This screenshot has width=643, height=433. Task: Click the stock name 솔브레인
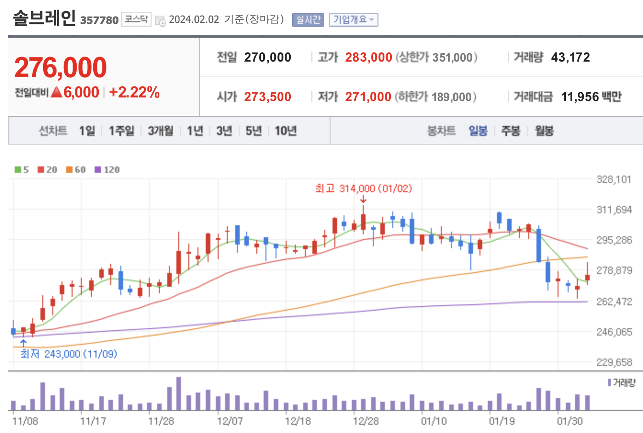click(44, 18)
